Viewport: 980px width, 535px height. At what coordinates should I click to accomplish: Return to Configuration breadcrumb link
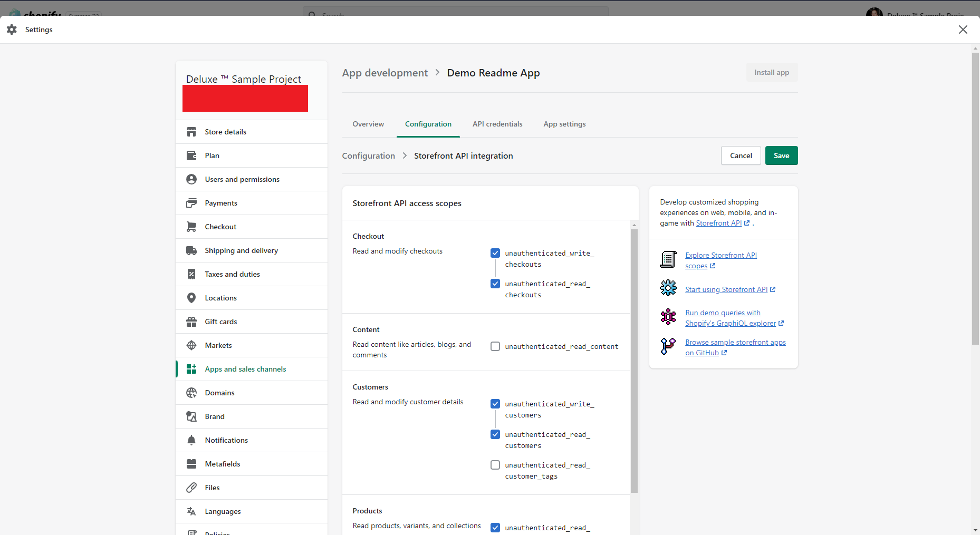tap(369, 155)
